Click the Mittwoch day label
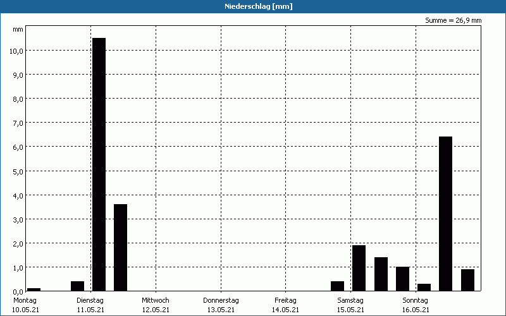506x316 pixels. tap(156, 300)
